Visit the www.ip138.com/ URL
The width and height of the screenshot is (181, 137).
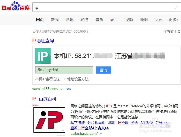[45, 89]
